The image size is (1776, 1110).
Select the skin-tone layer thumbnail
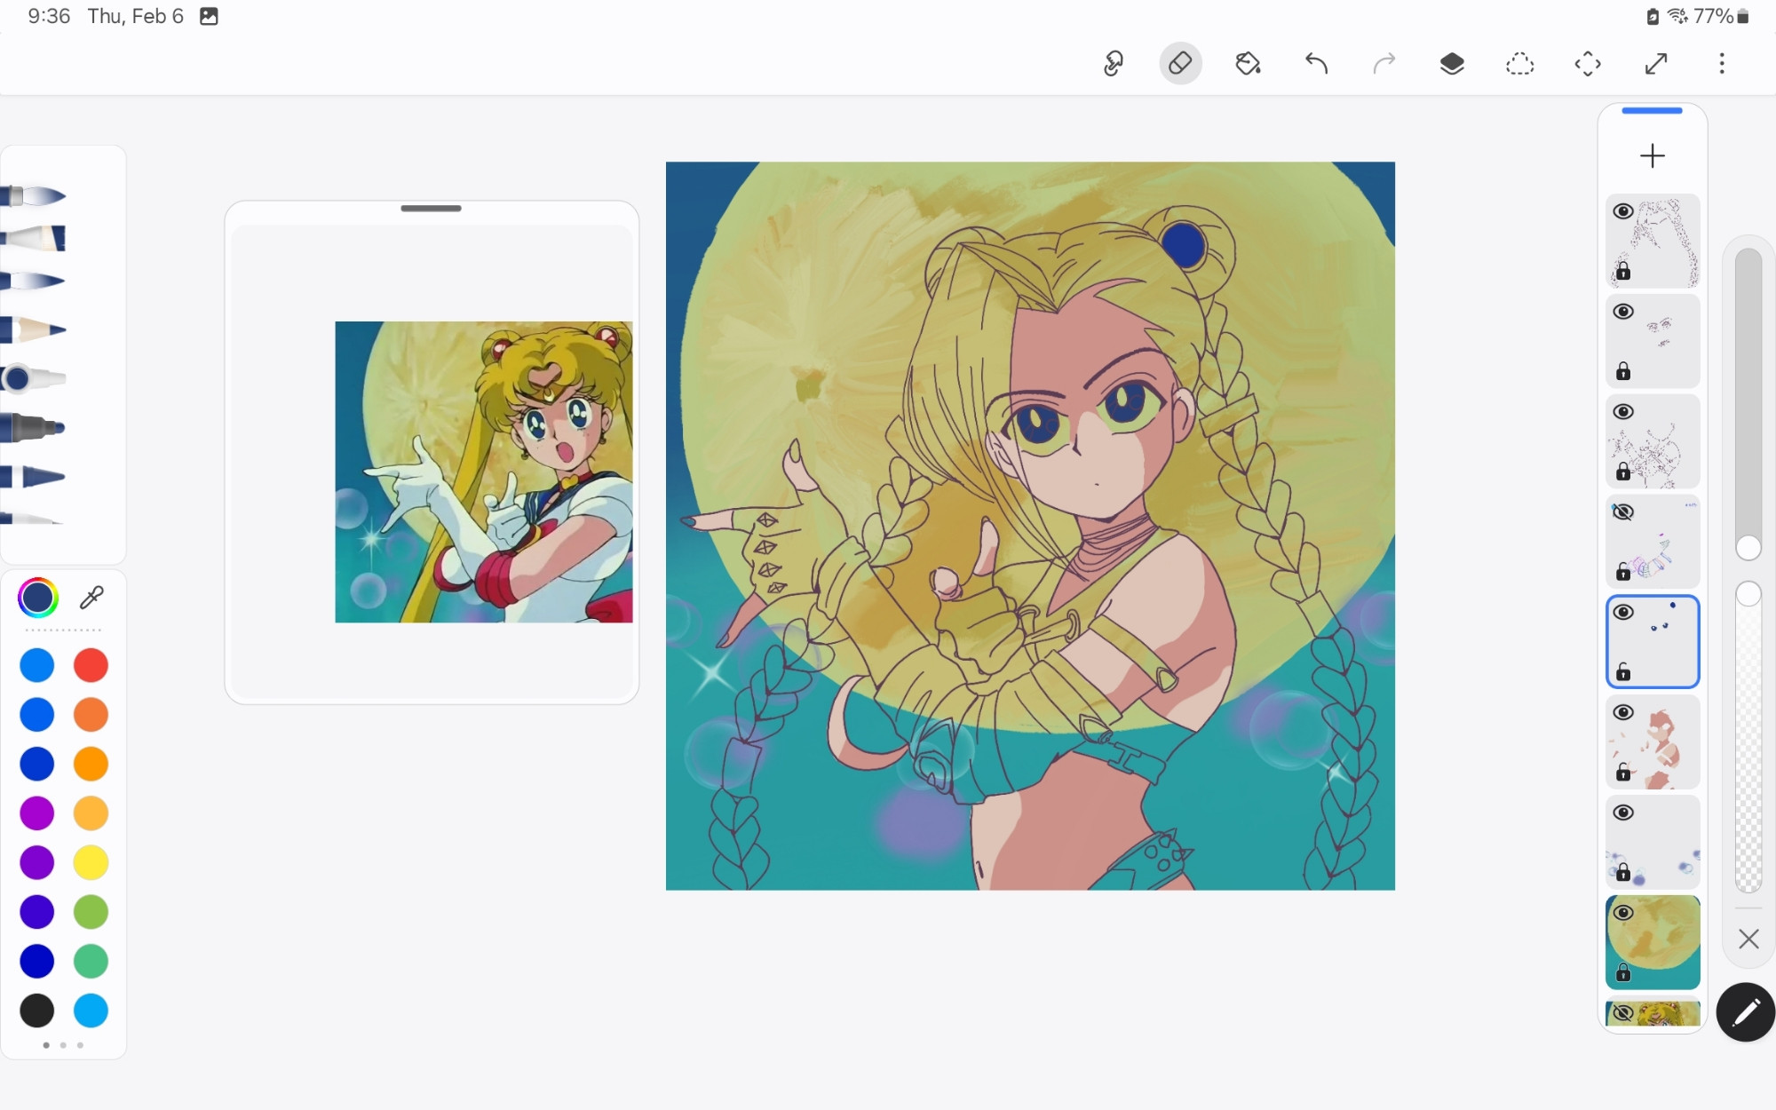(x=1653, y=742)
